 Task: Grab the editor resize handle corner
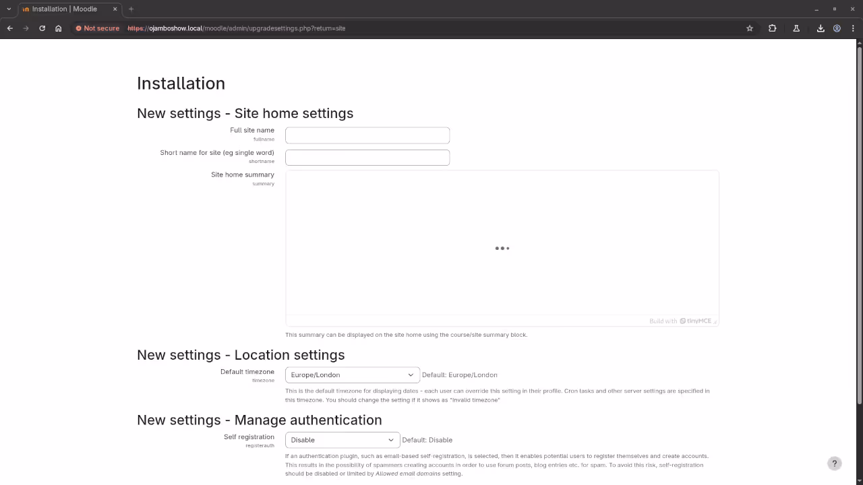point(715,322)
